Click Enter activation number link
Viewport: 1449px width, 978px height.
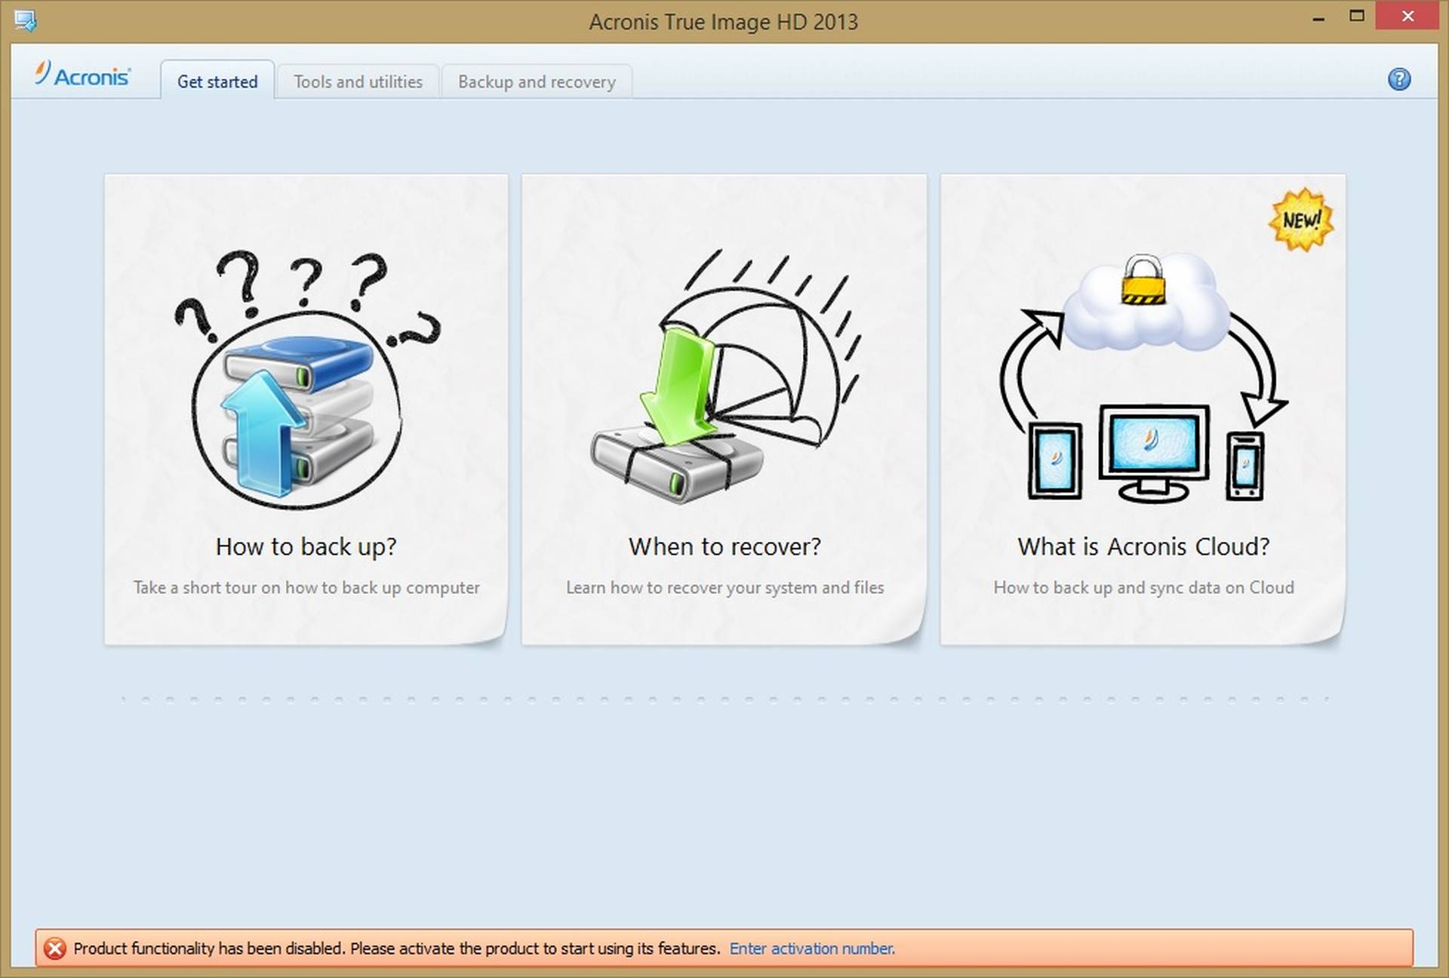811,949
